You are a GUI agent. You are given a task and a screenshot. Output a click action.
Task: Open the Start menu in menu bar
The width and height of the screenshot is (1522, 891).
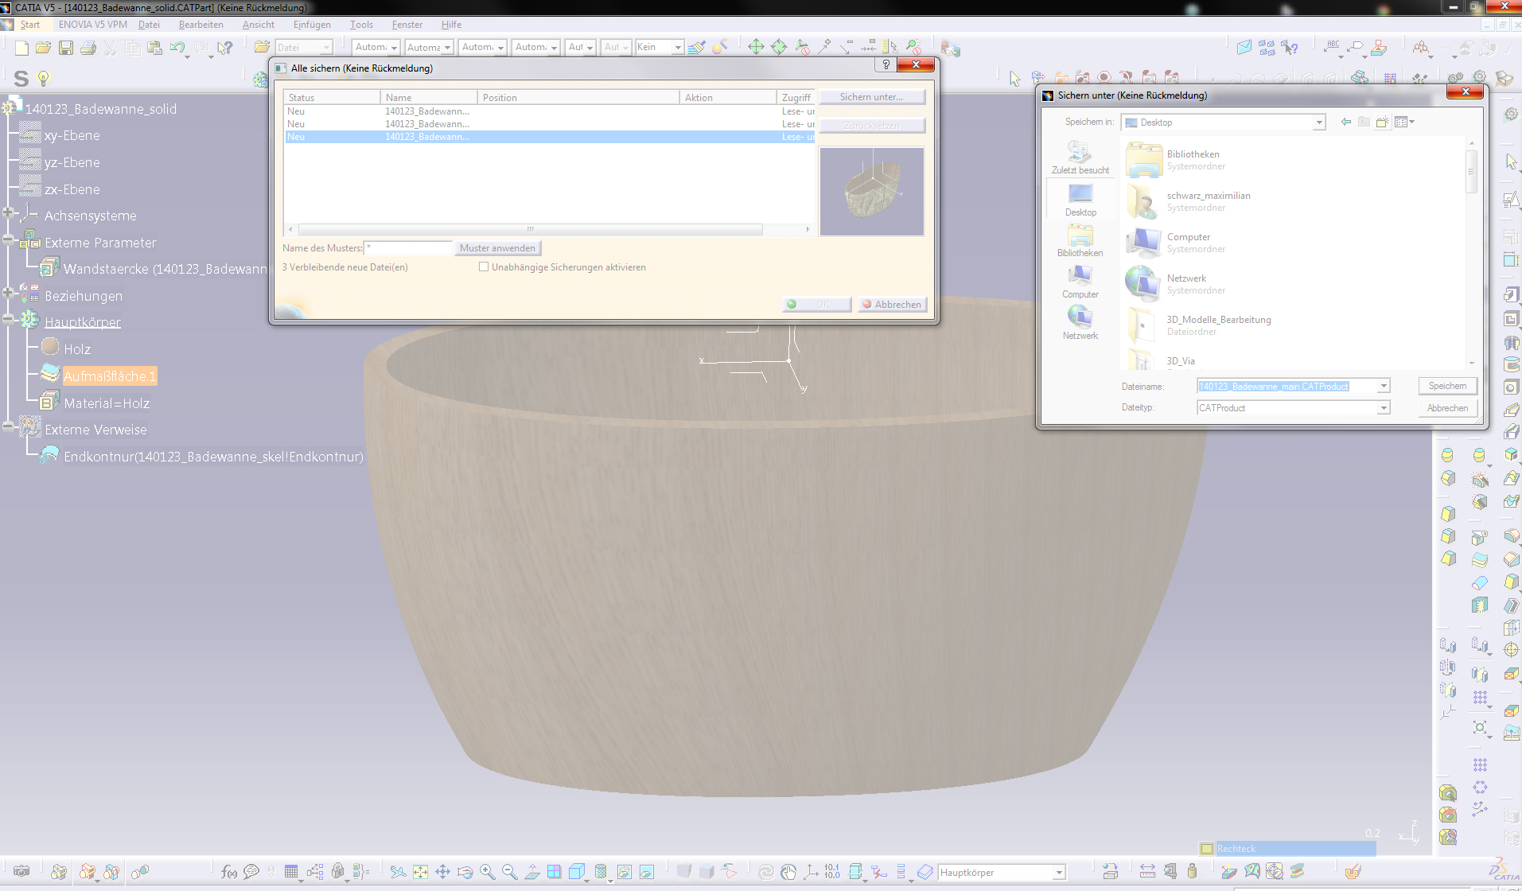click(x=30, y=25)
